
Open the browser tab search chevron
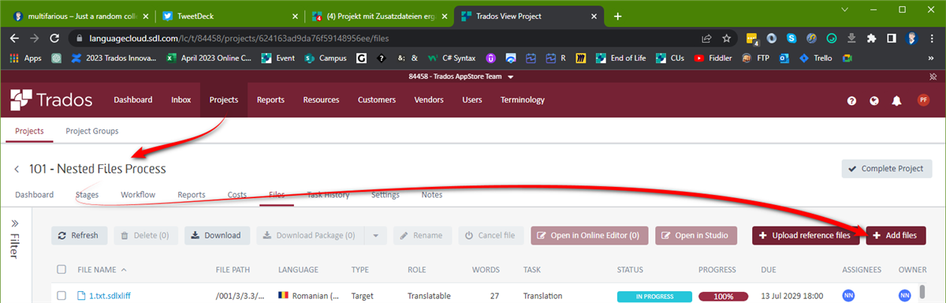(x=844, y=9)
